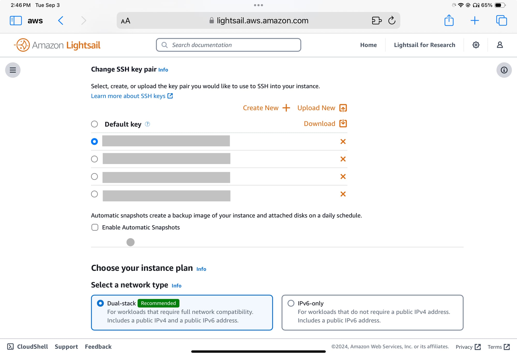517x356 pixels.
Task: Select the first custom key pair radio
Action: [94, 141]
